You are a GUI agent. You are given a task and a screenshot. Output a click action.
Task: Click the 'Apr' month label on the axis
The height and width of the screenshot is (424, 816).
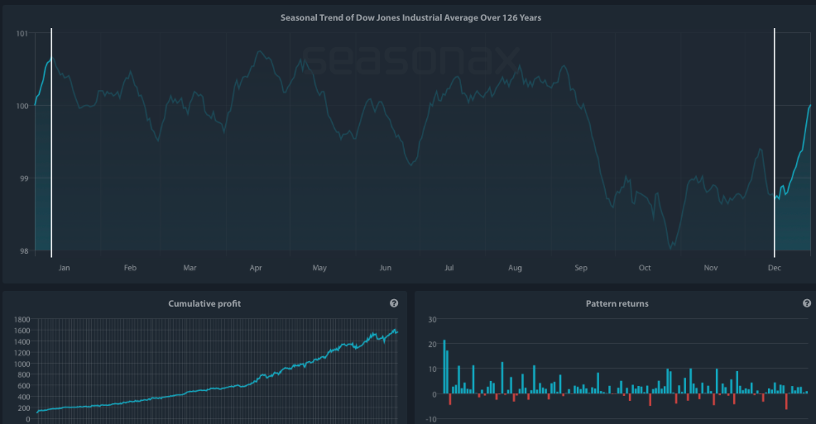256,268
